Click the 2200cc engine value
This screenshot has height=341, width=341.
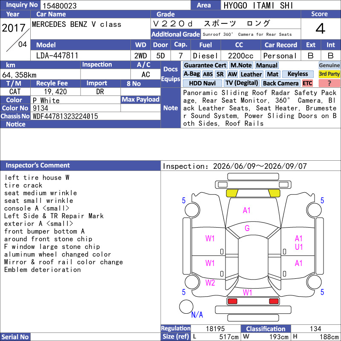coord(241,56)
